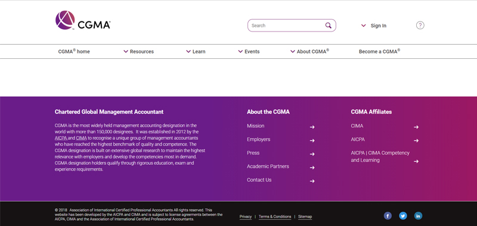Expand the Sign In dropdown chevron
The height and width of the screenshot is (226, 477).
pos(363,26)
